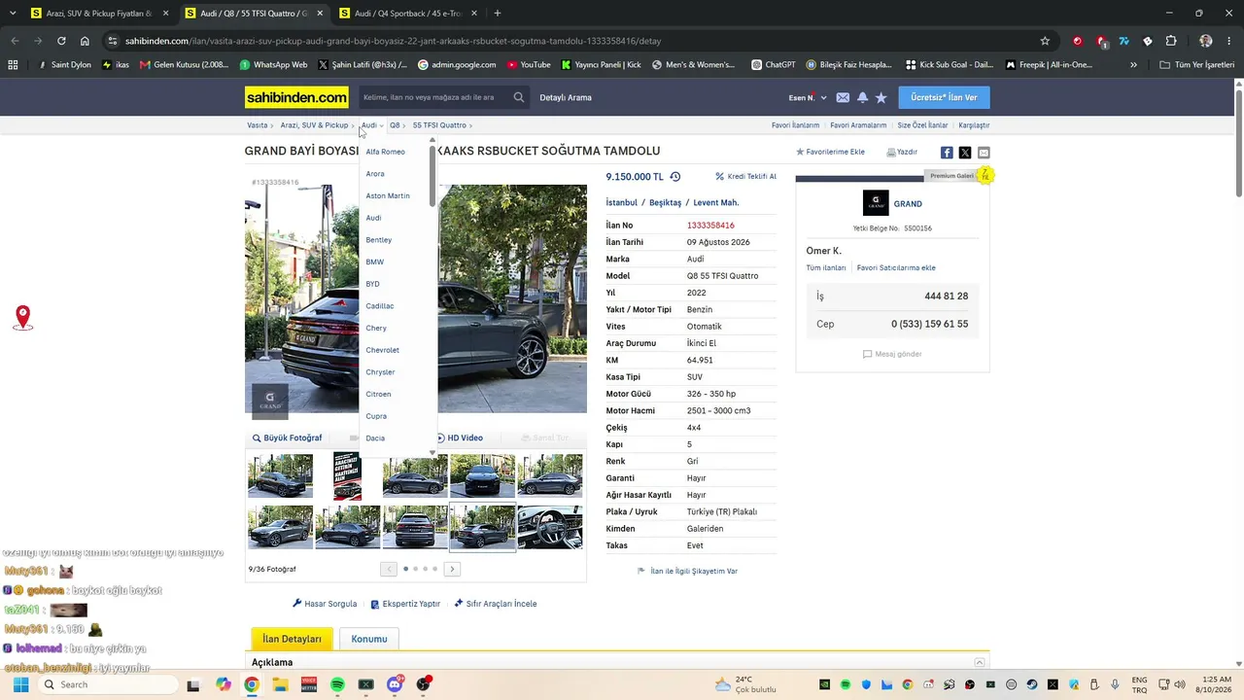1244x700 pixels.
Task: Open Spotify from the taskbar
Action: (337, 684)
